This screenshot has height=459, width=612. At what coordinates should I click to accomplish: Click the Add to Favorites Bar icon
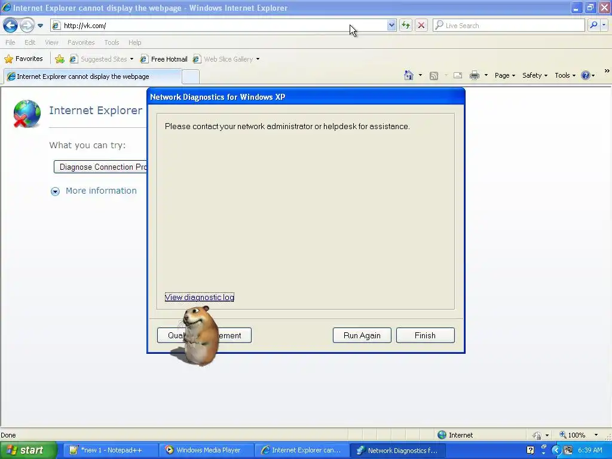point(60,59)
